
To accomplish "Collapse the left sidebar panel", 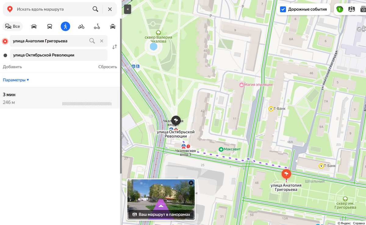I will (x=127, y=9).
